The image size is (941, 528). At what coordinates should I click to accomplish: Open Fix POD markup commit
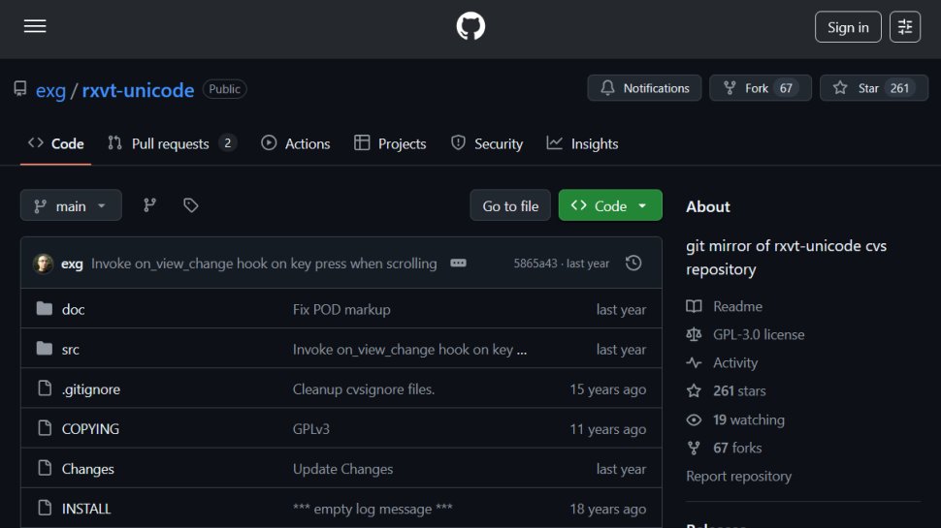coord(341,309)
